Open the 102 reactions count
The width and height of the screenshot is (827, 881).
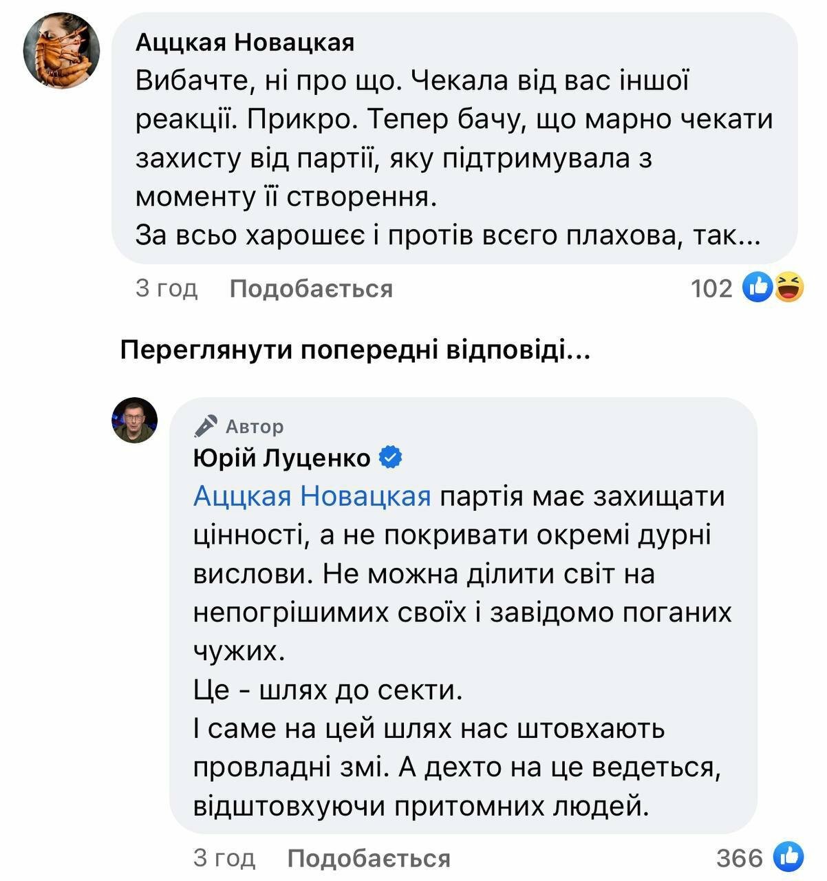tap(711, 288)
